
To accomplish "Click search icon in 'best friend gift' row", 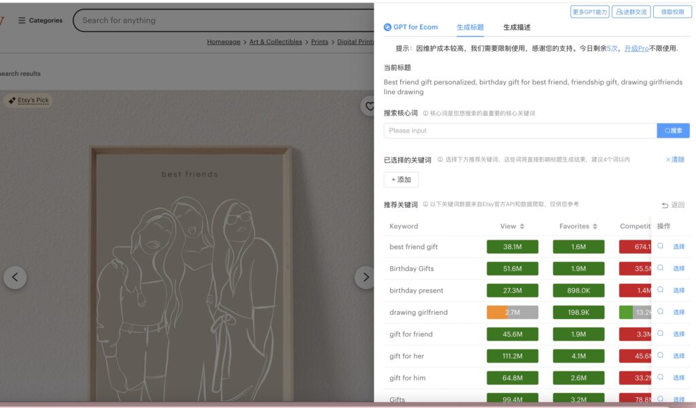I will tap(660, 246).
